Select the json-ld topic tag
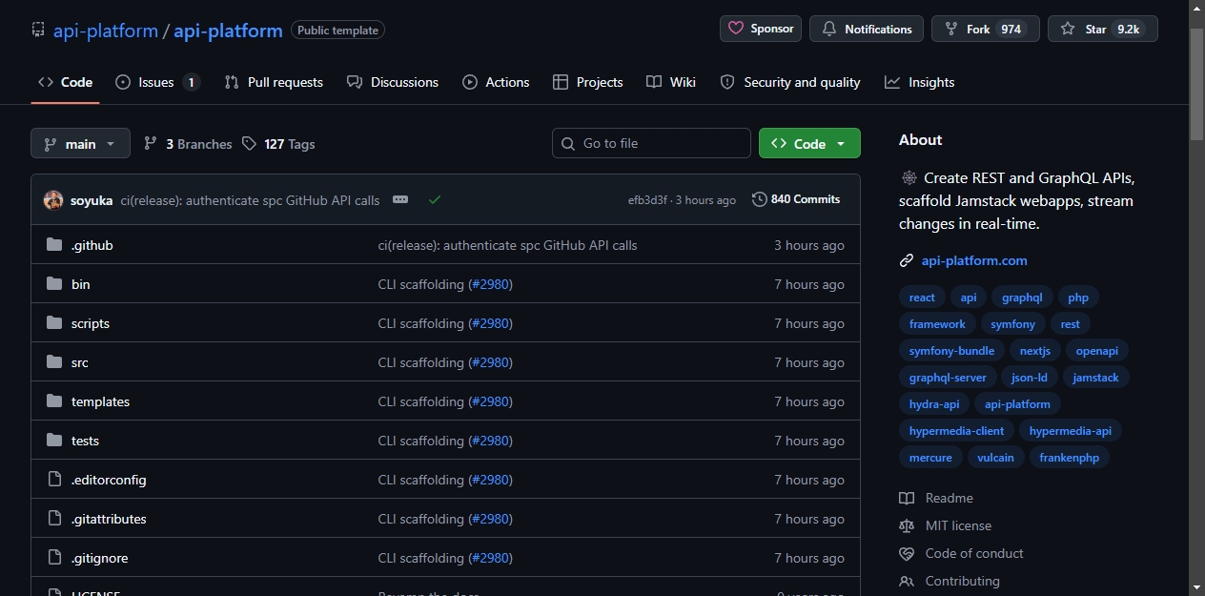 coord(1030,378)
